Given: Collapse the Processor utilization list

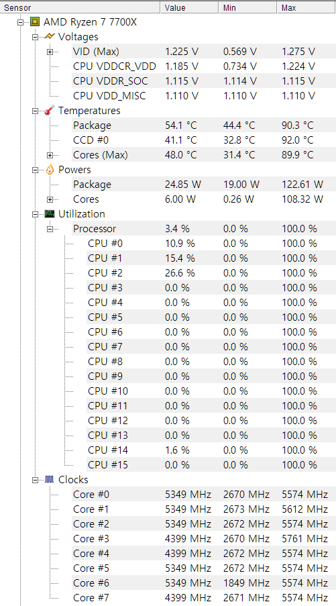Looking at the screenshot, I should point(50,230).
